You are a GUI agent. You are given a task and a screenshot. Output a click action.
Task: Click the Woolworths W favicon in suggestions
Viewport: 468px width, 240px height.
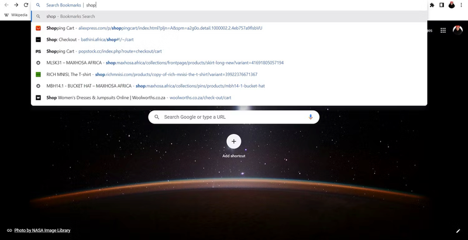coord(38,98)
